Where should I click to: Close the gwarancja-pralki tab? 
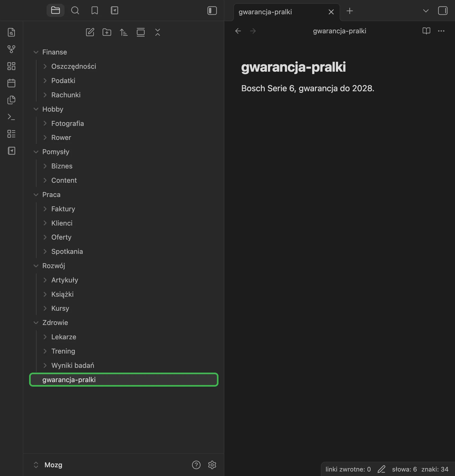tap(331, 12)
